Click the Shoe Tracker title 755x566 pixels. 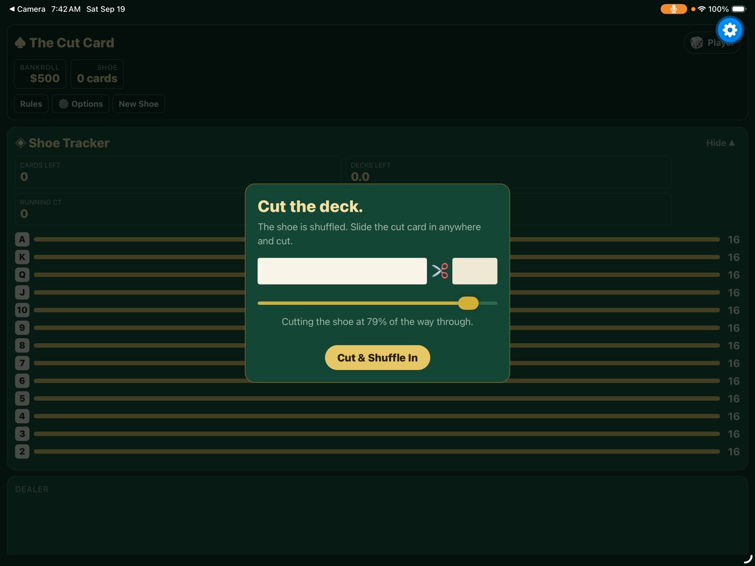[69, 143]
